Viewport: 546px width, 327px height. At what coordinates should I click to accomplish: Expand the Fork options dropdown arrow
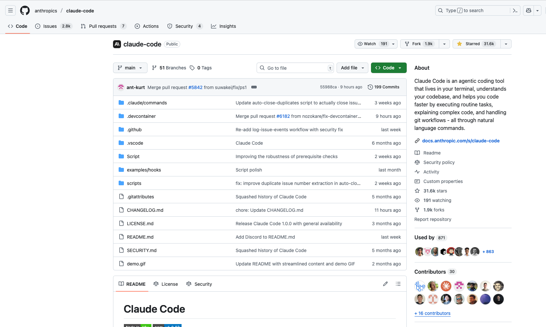[x=444, y=44]
